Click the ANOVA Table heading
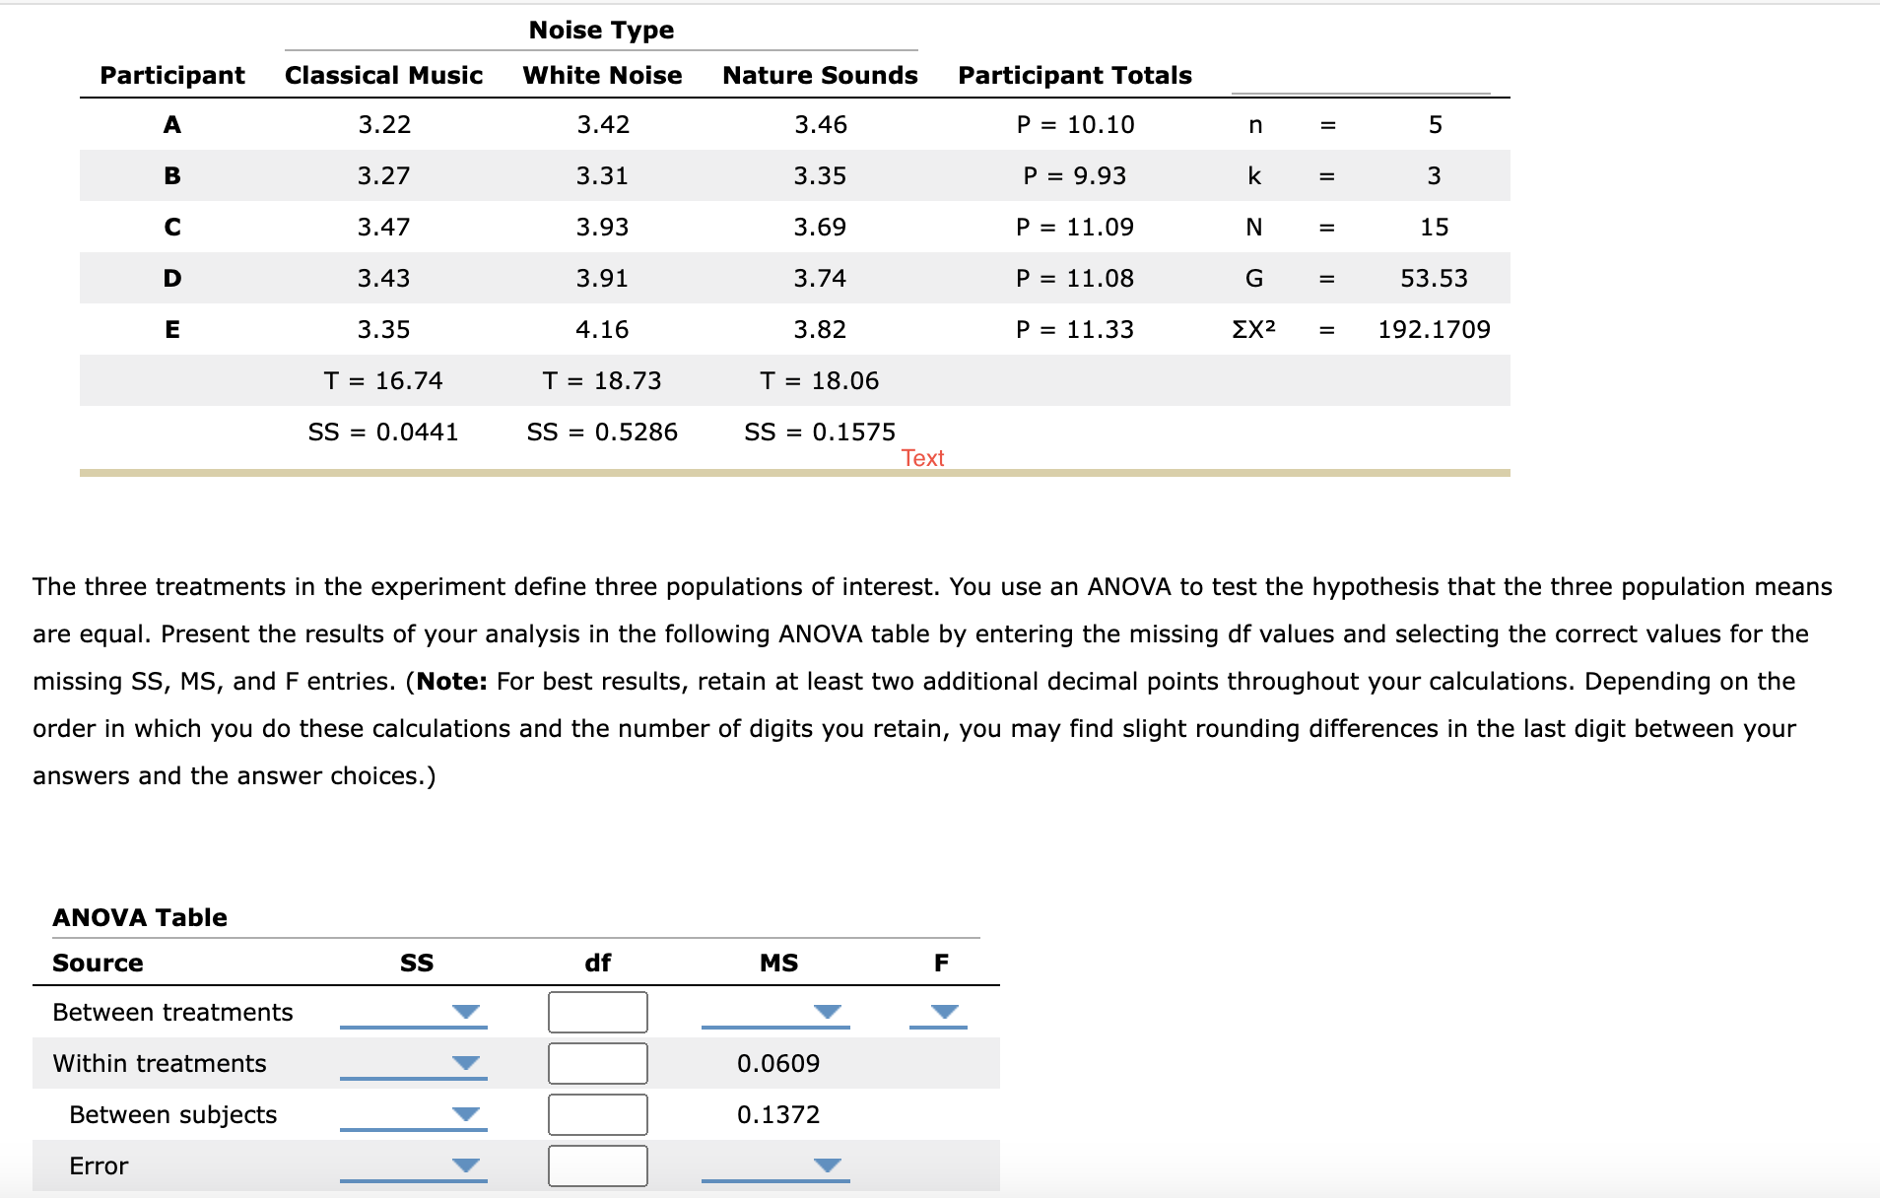Screen dimensions: 1880x1198 pos(139,917)
